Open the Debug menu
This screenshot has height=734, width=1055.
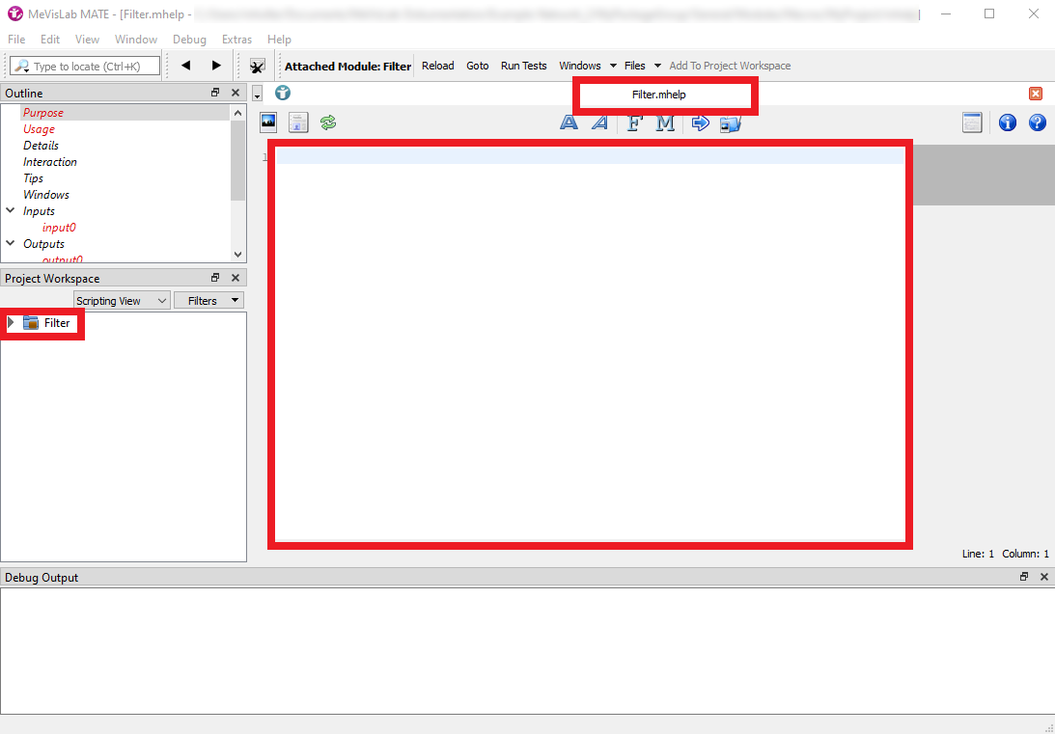(189, 40)
